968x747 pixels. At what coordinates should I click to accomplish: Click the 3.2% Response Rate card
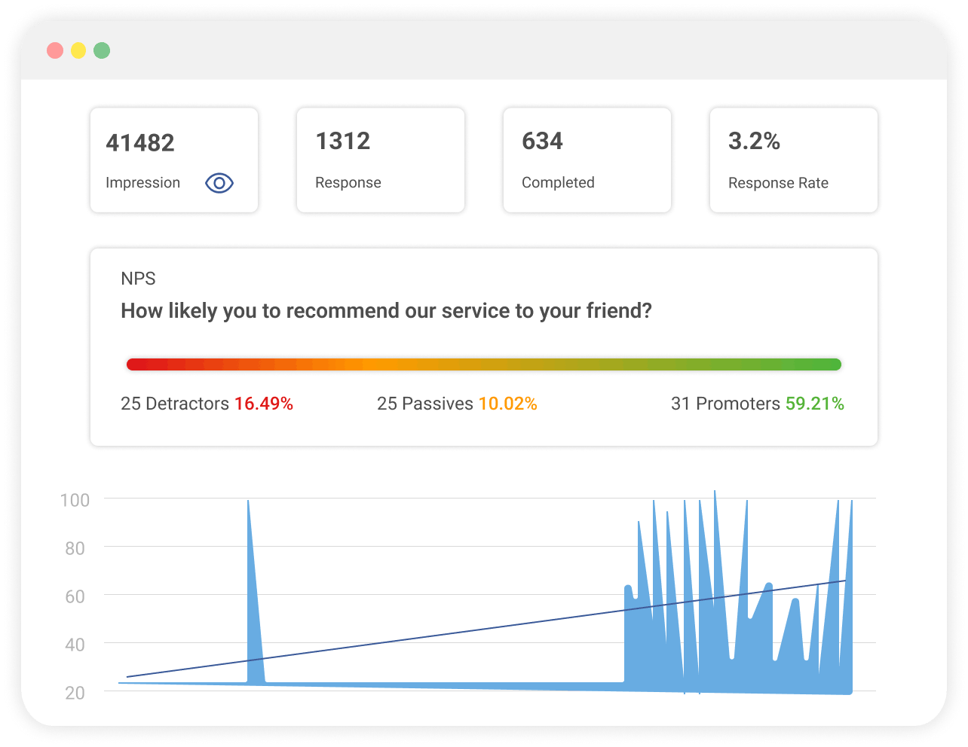[x=793, y=160]
